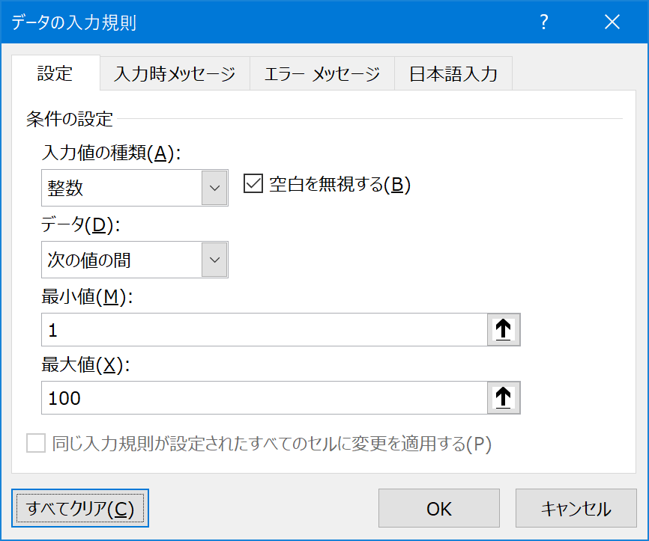
Task: Focus the 最大値 field containing 100
Action: [x=262, y=398]
